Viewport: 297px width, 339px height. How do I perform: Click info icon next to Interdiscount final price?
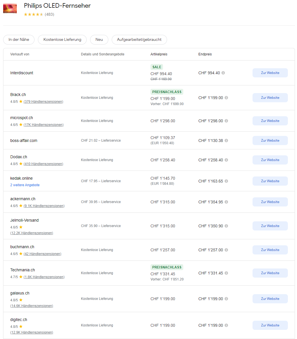223,73
